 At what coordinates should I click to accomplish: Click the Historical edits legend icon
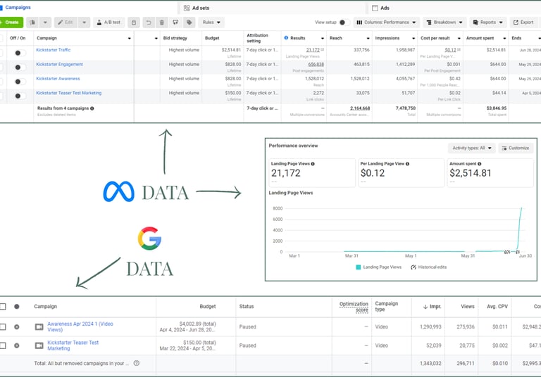[x=413, y=267]
